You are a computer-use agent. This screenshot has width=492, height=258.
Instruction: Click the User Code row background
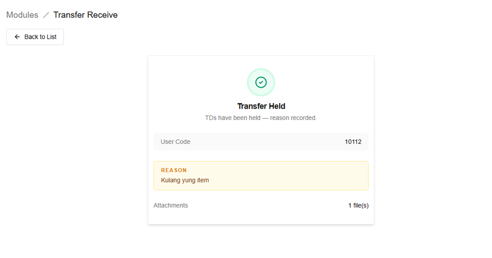[261, 142]
